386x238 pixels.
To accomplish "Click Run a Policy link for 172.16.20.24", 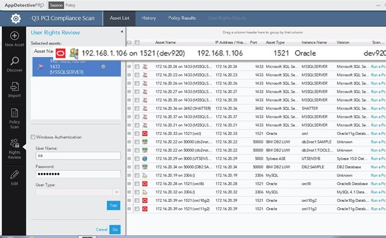I will point(378,67).
